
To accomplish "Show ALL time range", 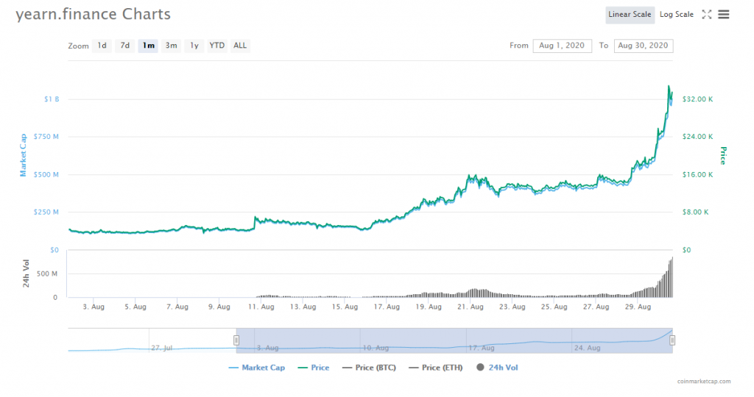I will click(240, 46).
